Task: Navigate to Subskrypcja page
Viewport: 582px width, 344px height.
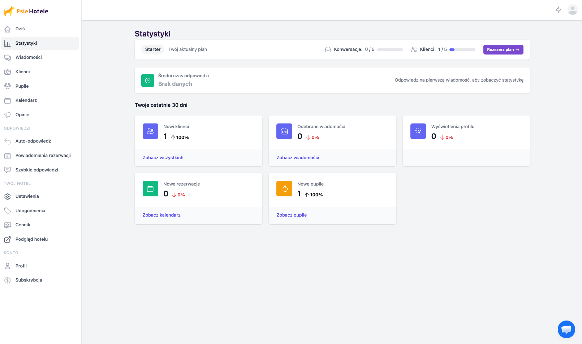Action: point(29,280)
